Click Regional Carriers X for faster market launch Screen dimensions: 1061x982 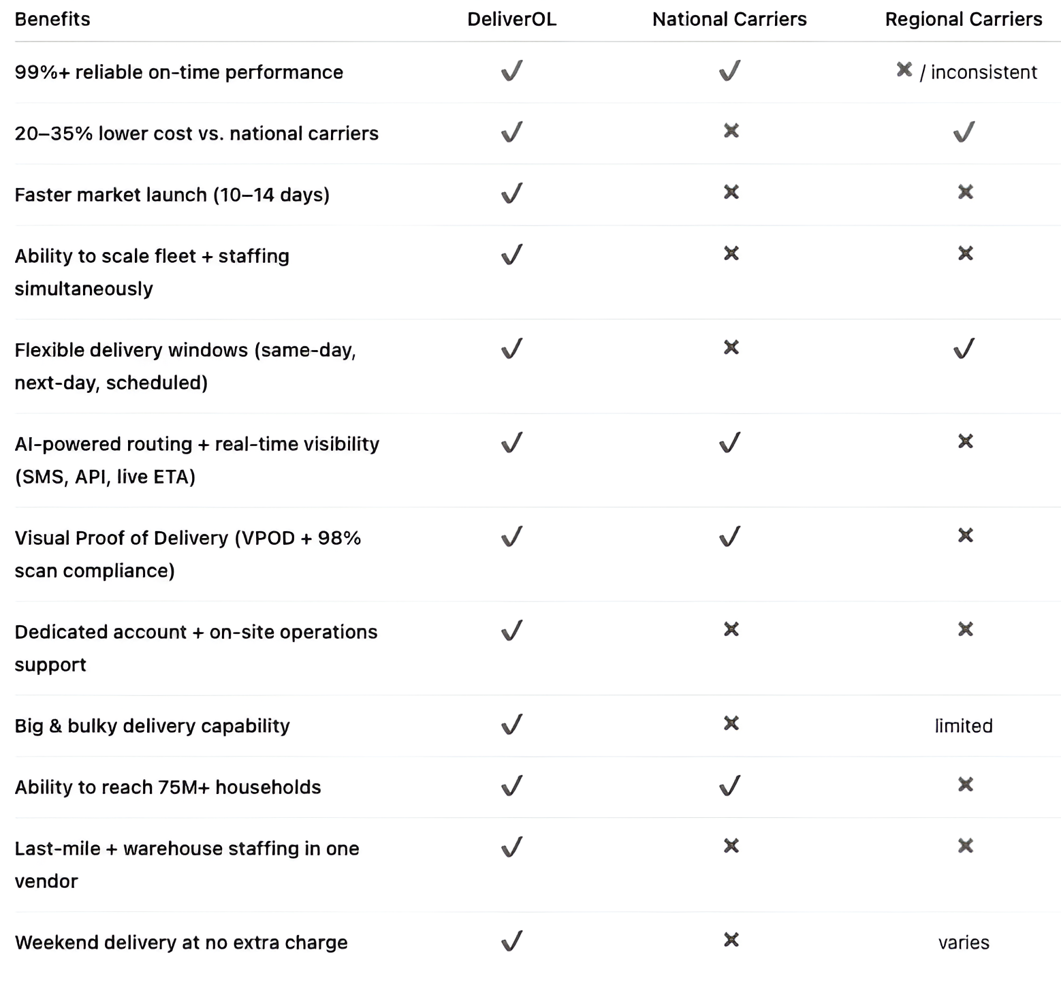(965, 192)
